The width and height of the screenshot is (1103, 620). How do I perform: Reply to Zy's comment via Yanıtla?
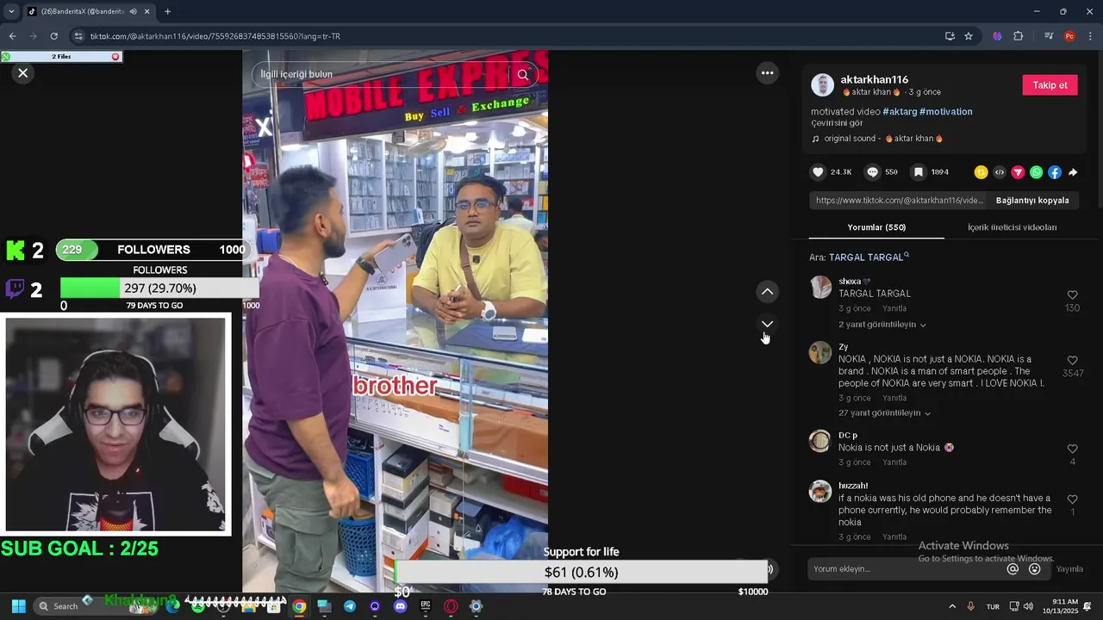pos(894,398)
